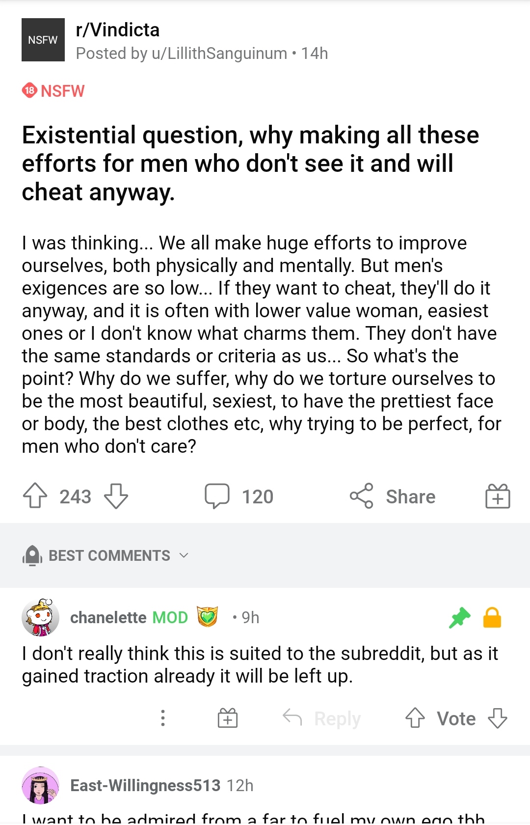The height and width of the screenshot is (825, 530).
Task: Open East-Willingness513 profile name
Action: 145,785
